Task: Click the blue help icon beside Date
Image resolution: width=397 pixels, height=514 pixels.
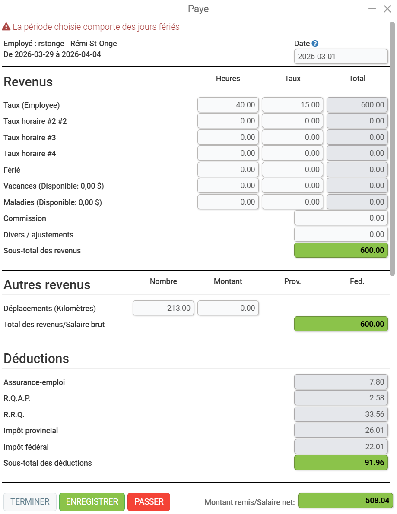Action: point(315,43)
